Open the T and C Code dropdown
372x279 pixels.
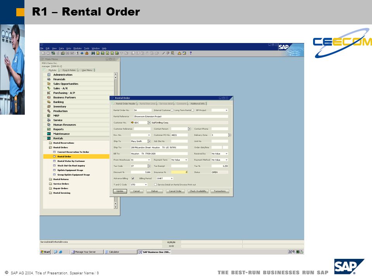[146, 184]
